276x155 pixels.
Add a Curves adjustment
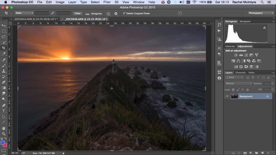click(246, 55)
